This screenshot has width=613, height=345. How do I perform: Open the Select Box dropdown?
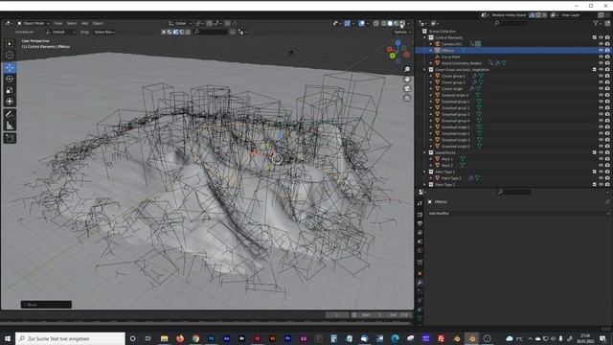click(x=104, y=32)
